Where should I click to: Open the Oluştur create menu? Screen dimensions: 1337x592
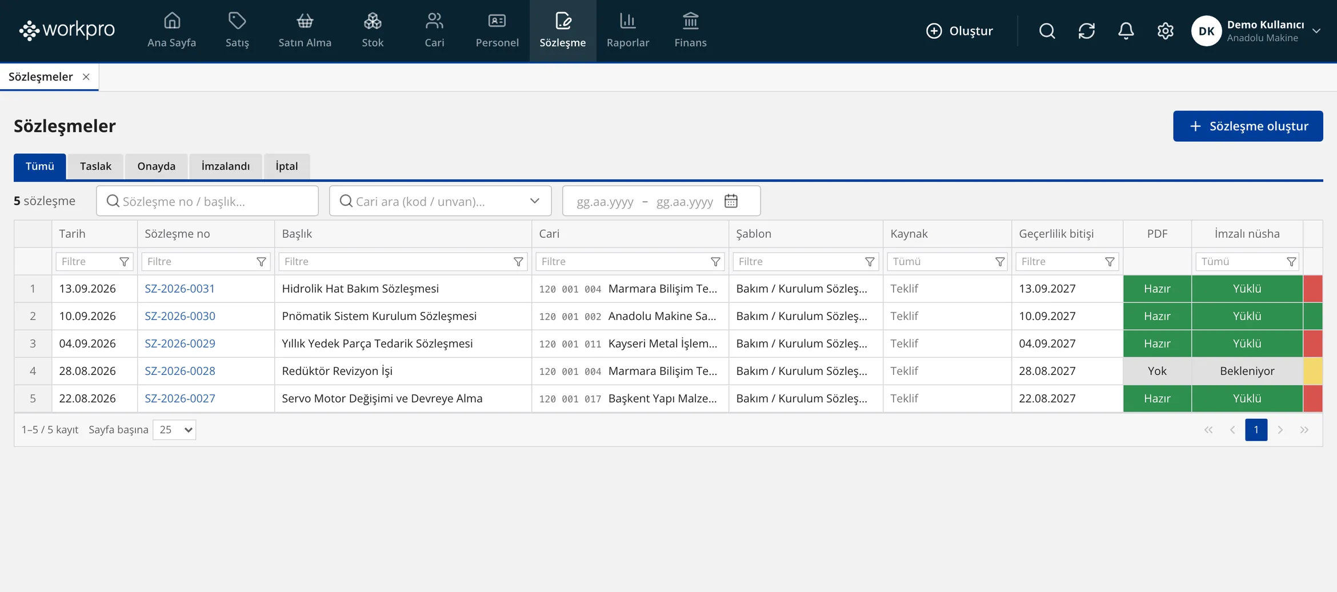coord(959,31)
